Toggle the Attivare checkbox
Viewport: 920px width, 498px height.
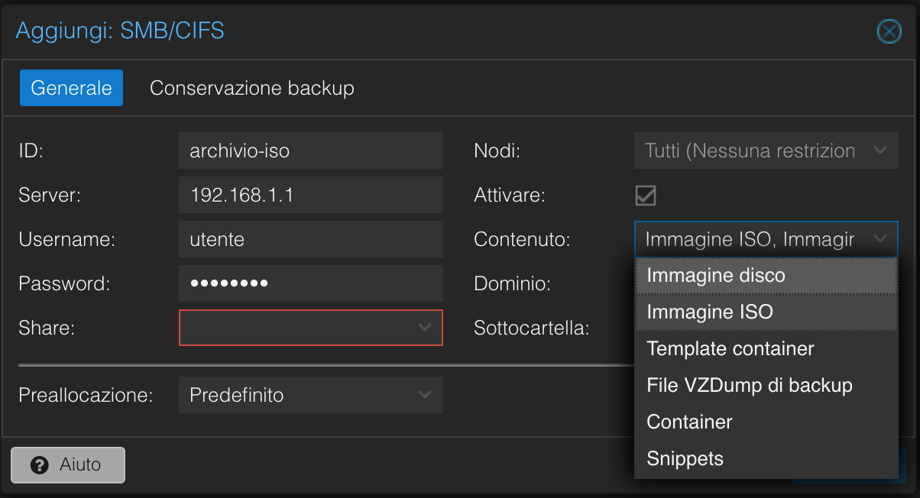645,196
